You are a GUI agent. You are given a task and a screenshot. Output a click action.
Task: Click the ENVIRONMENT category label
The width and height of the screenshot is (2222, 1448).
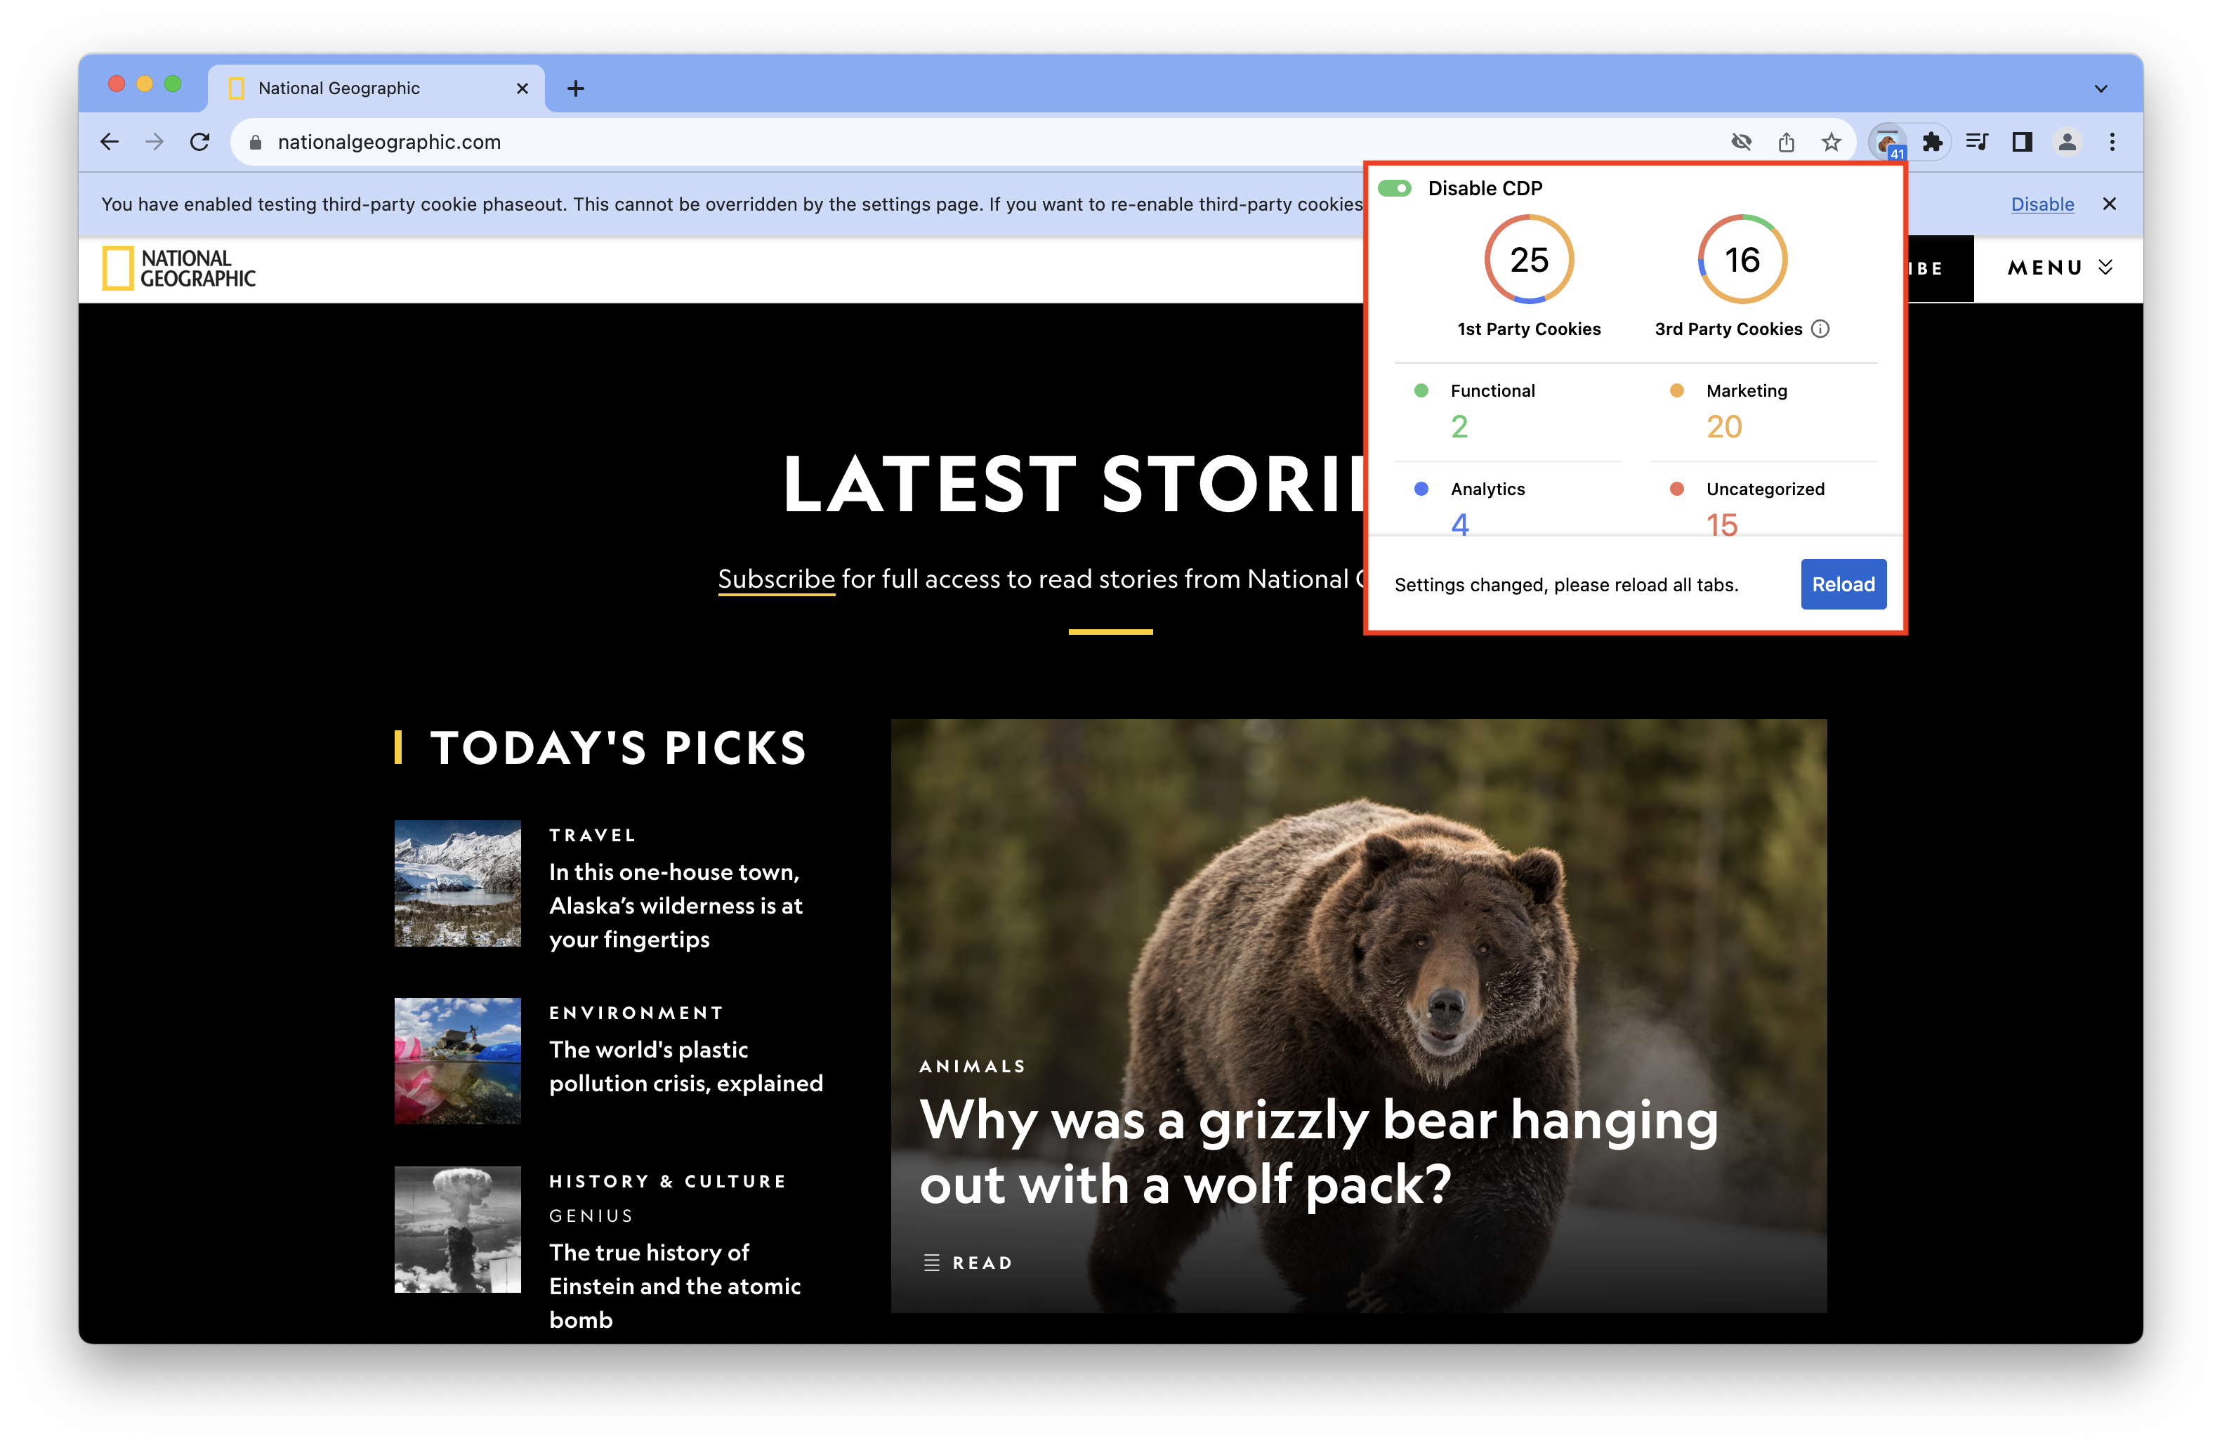(636, 1013)
